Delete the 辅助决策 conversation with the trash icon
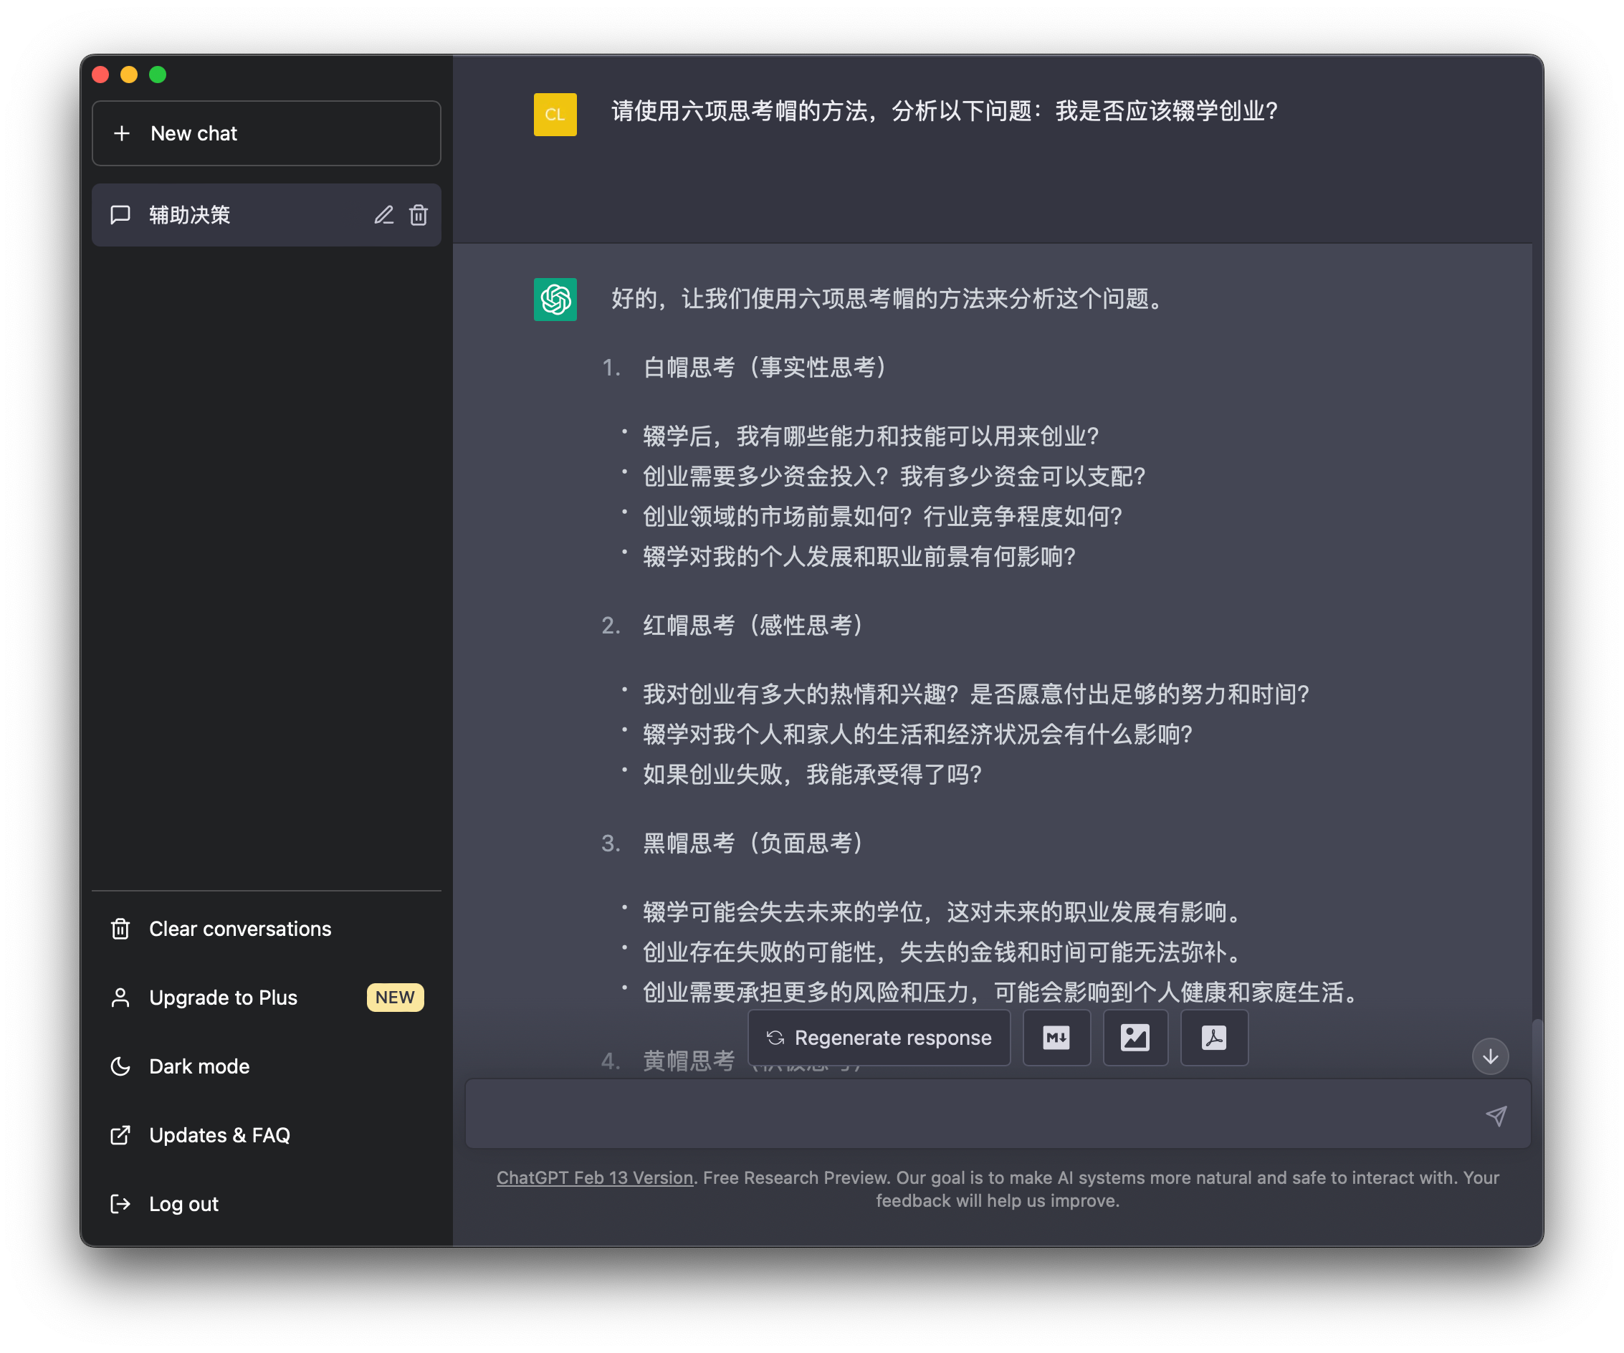This screenshot has width=1624, height=1353. pyautogui.click(x=419, y=215)
